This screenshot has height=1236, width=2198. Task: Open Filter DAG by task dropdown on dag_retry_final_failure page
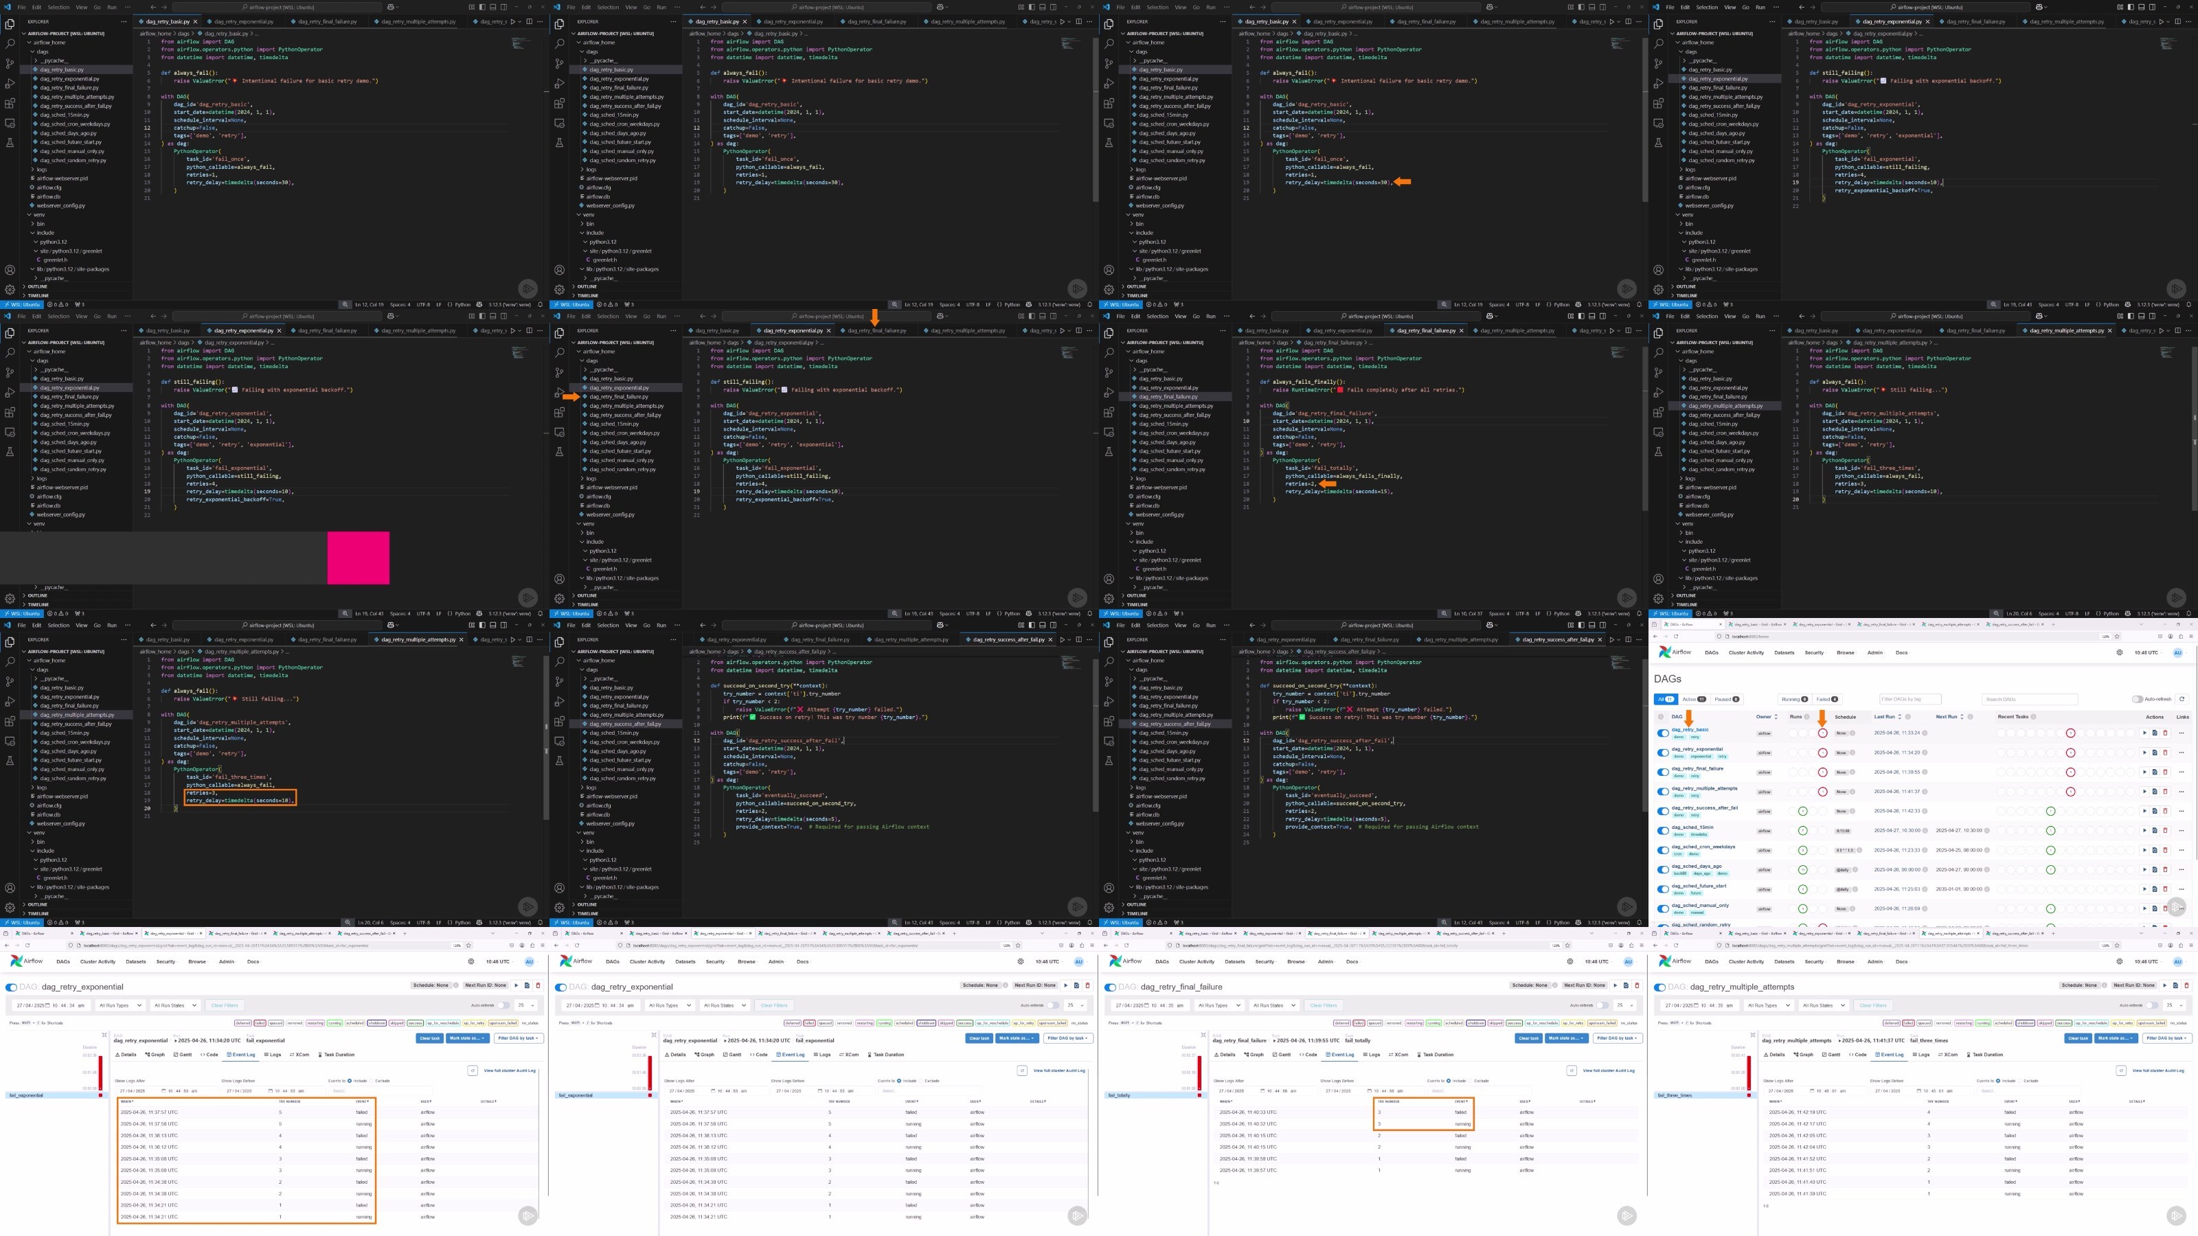(x=1618, y=1039)
